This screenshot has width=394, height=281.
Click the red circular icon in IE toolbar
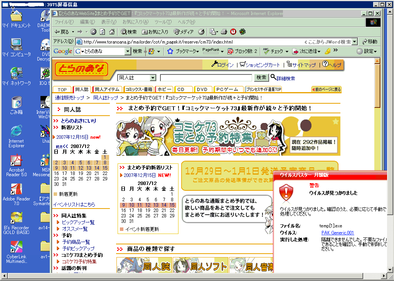point(233,32)
